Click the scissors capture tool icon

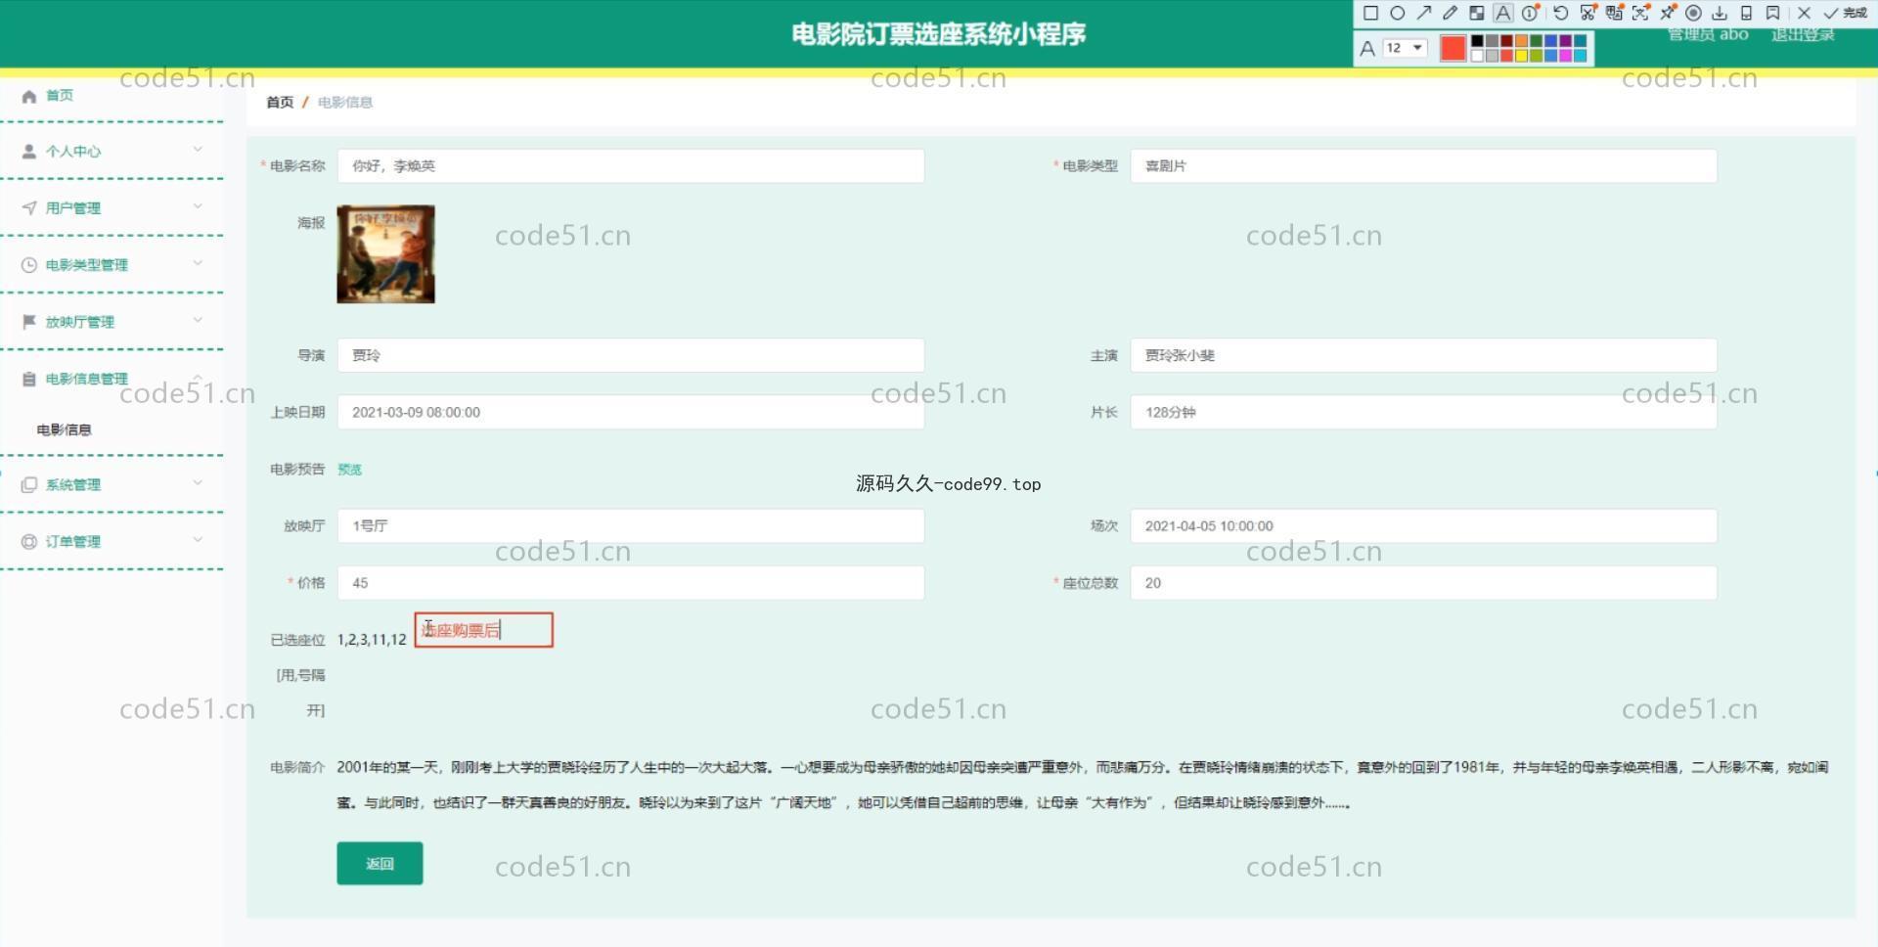(1588, 13)
